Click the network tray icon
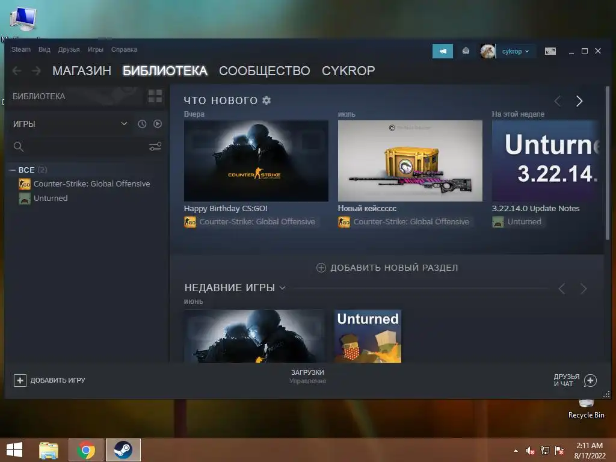 (545, 451)
